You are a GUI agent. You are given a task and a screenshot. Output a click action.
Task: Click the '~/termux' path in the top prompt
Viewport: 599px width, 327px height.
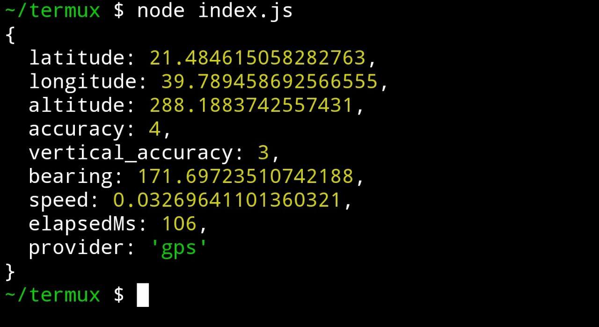[x=52, y=10]
